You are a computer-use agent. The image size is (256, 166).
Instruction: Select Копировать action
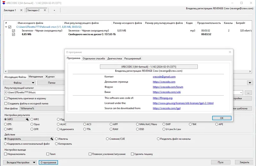pyautogui.click(x=57, y=144)
